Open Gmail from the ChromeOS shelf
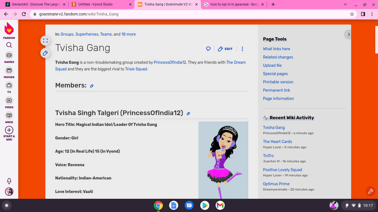The width and height of the screenshot is (378, 212). [220, 205]
